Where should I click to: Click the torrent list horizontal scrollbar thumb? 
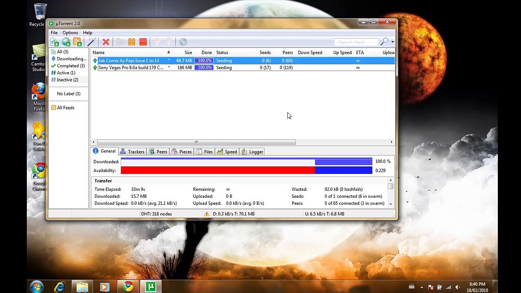[196, 142]
